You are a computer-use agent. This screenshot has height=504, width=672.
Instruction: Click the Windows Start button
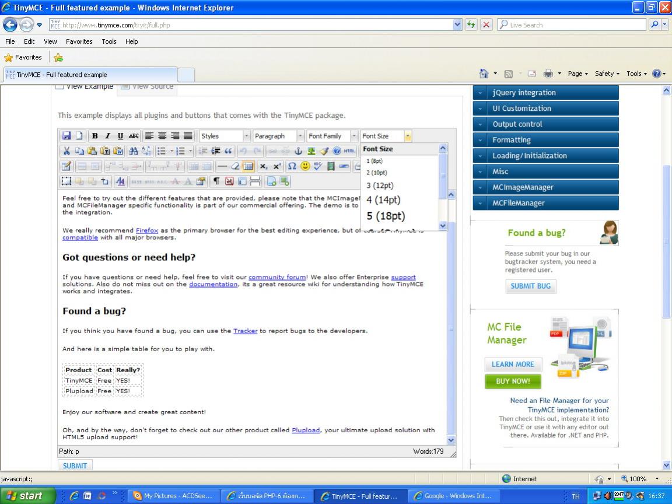(28, 496)
